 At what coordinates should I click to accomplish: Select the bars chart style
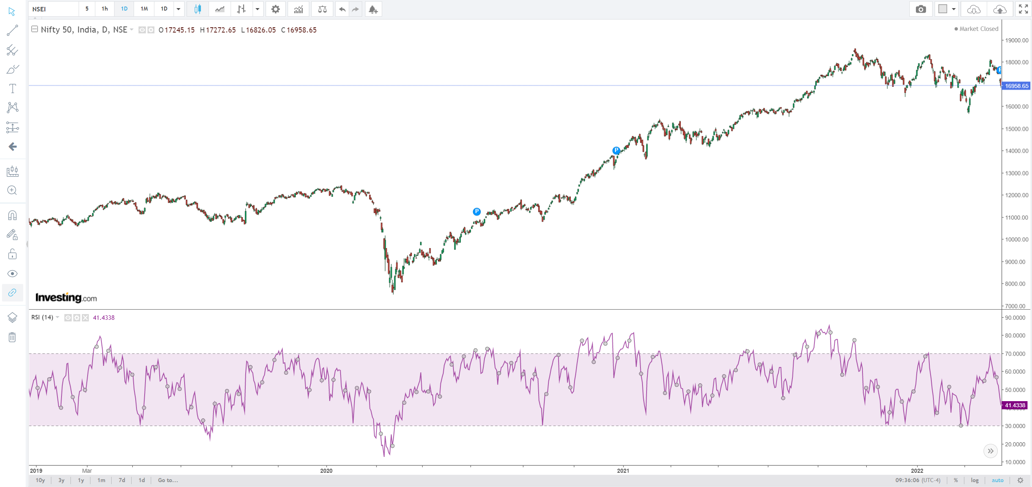pyautogui.click(x=242, y=9)
